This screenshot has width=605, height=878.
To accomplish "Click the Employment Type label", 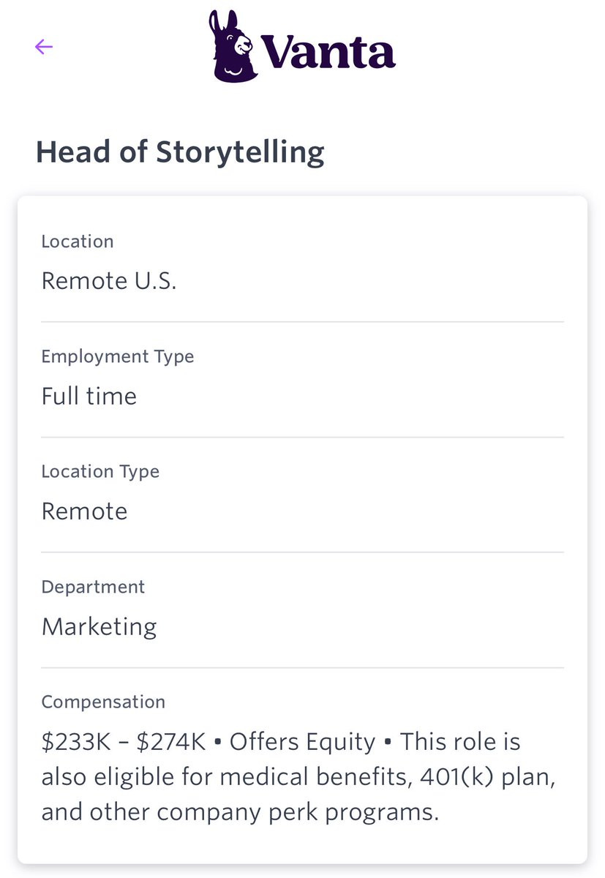I will click(x=118, y=356).
